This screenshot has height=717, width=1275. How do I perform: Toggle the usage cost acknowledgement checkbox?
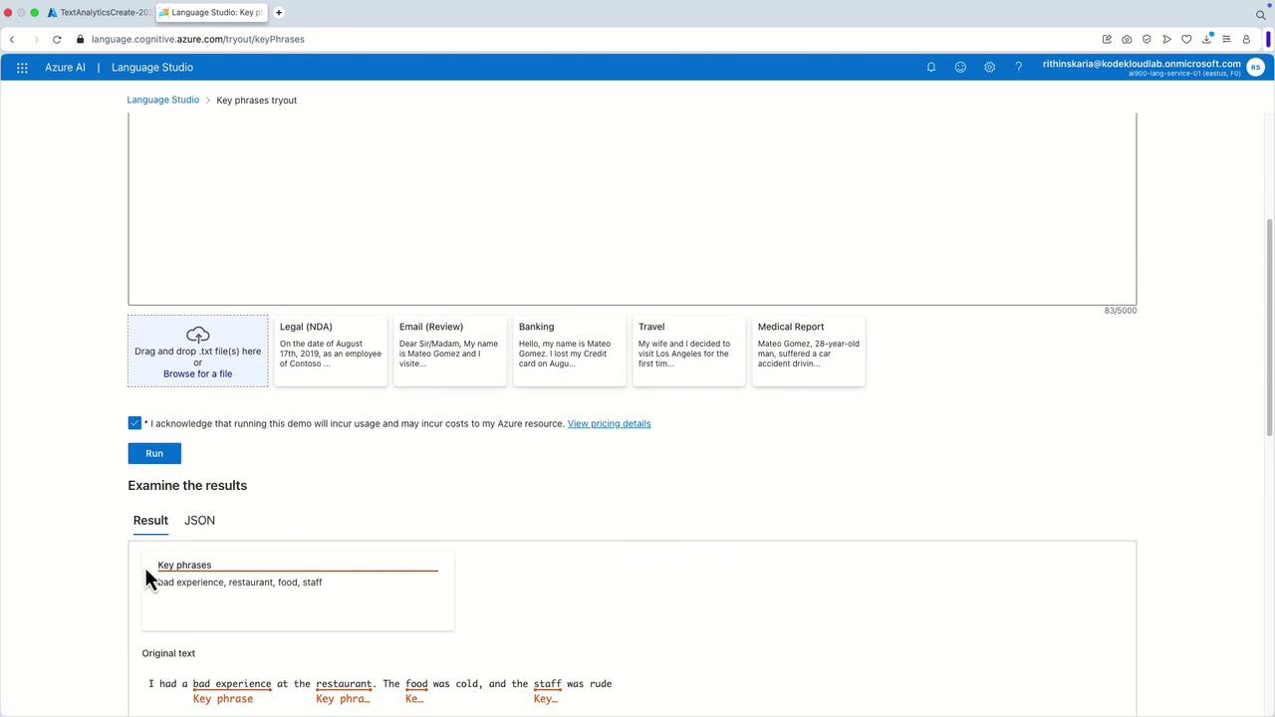(134, 423)
